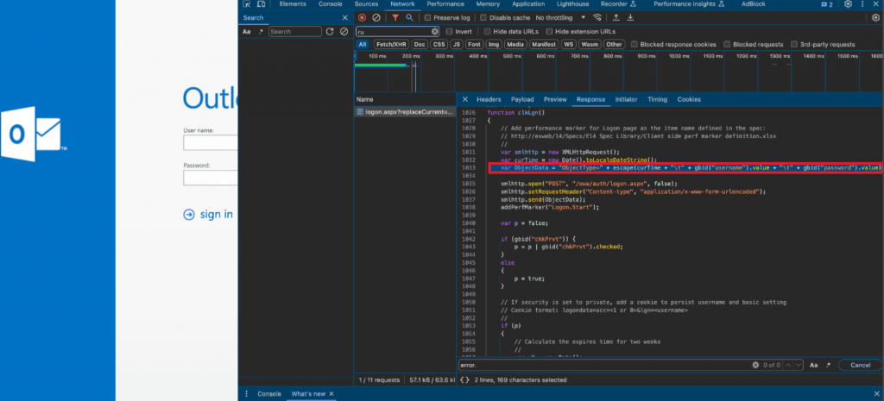Open network search with magnifier icon
The height and width of the screenshot is (401, 884).
coord(408,18)
